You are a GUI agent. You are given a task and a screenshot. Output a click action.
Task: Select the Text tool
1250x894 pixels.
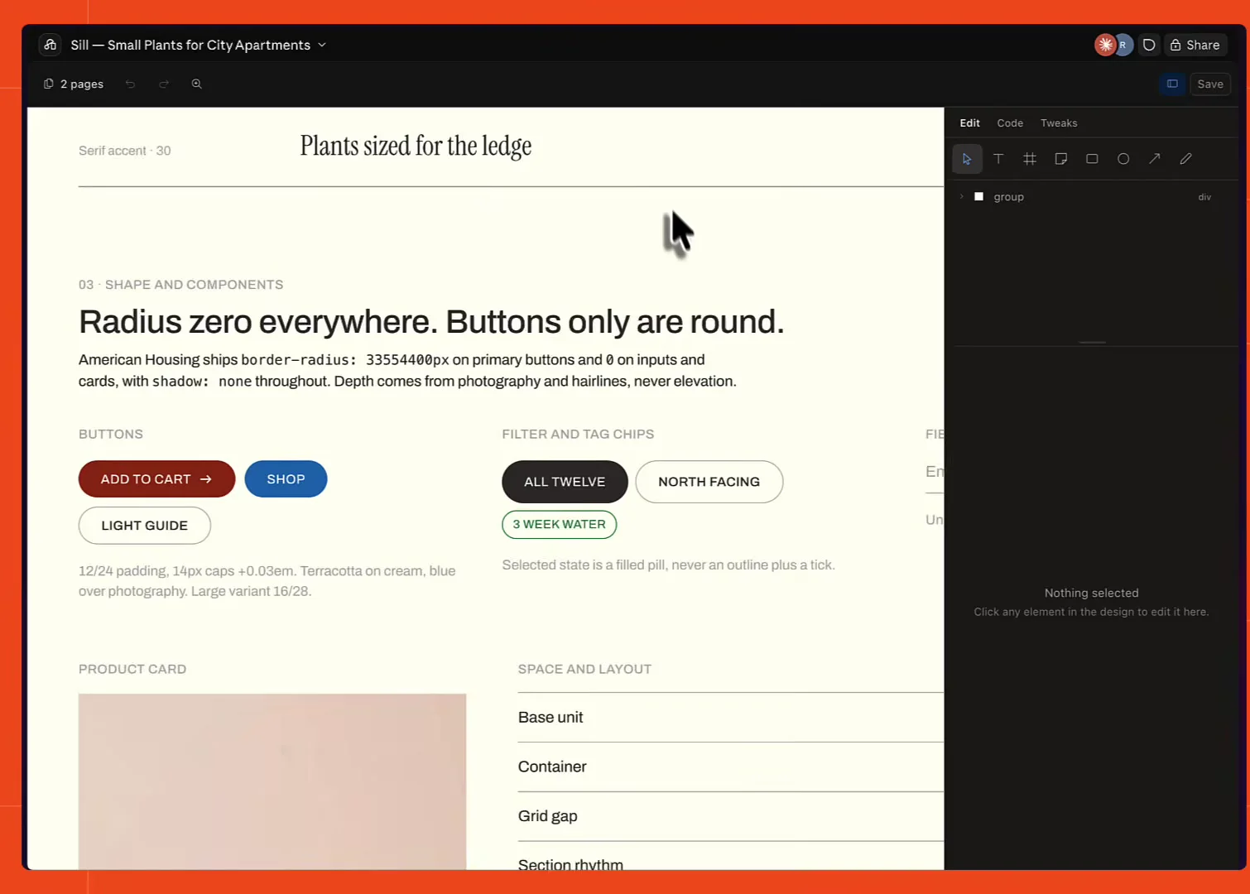[x=998, y=159]
